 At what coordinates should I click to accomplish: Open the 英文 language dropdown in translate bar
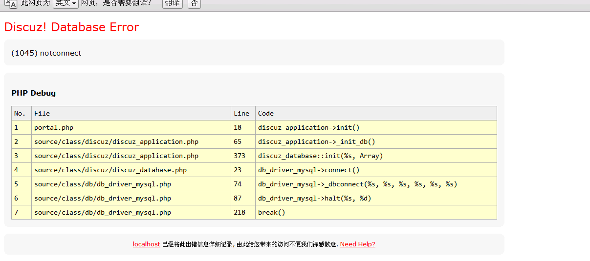66,3
